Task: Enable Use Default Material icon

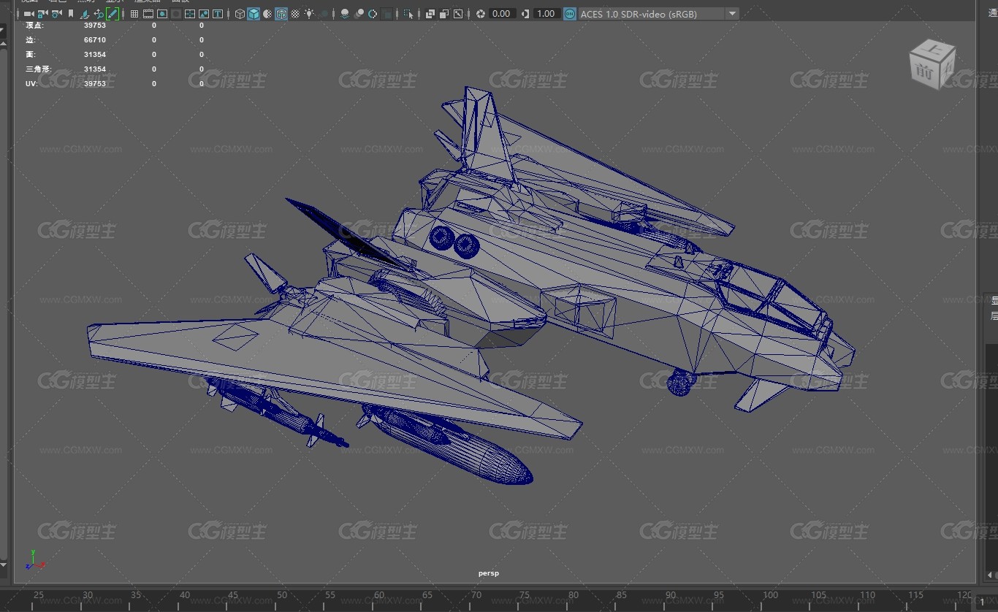Action: (267, 14)
